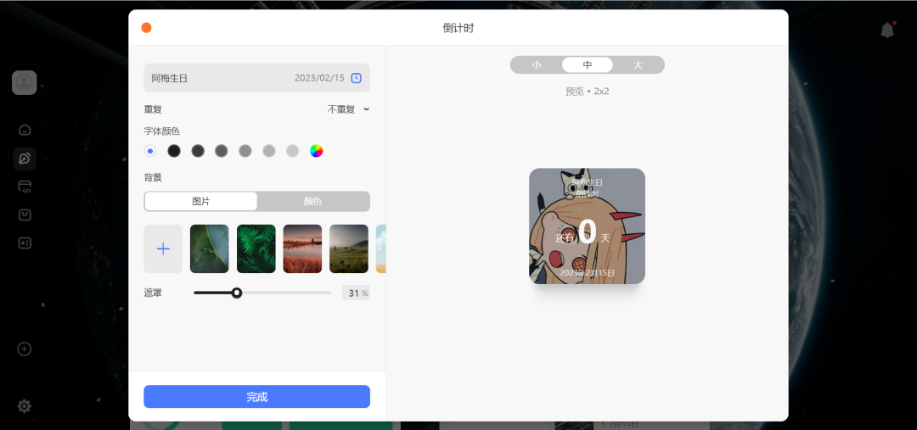Viewport: 917px width, 430px height.
Task: Select the black font color swatch
Action: pyautogui.click(x=174, y=151)
